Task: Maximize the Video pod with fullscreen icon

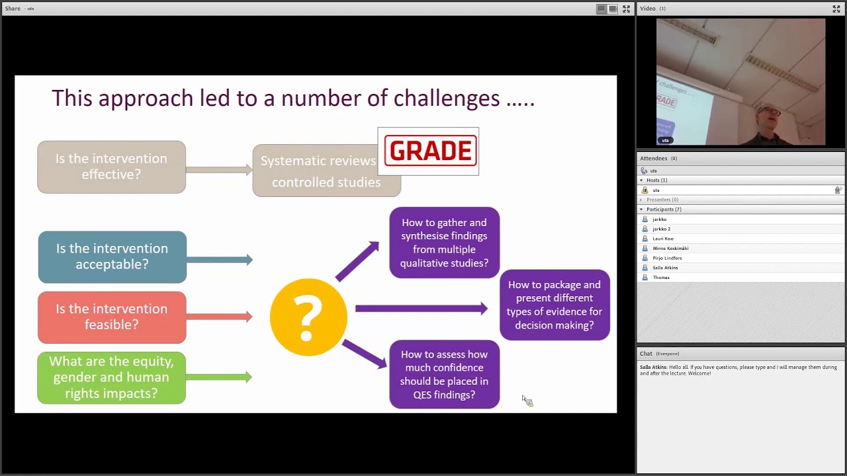Action: [x=836, y=9]
